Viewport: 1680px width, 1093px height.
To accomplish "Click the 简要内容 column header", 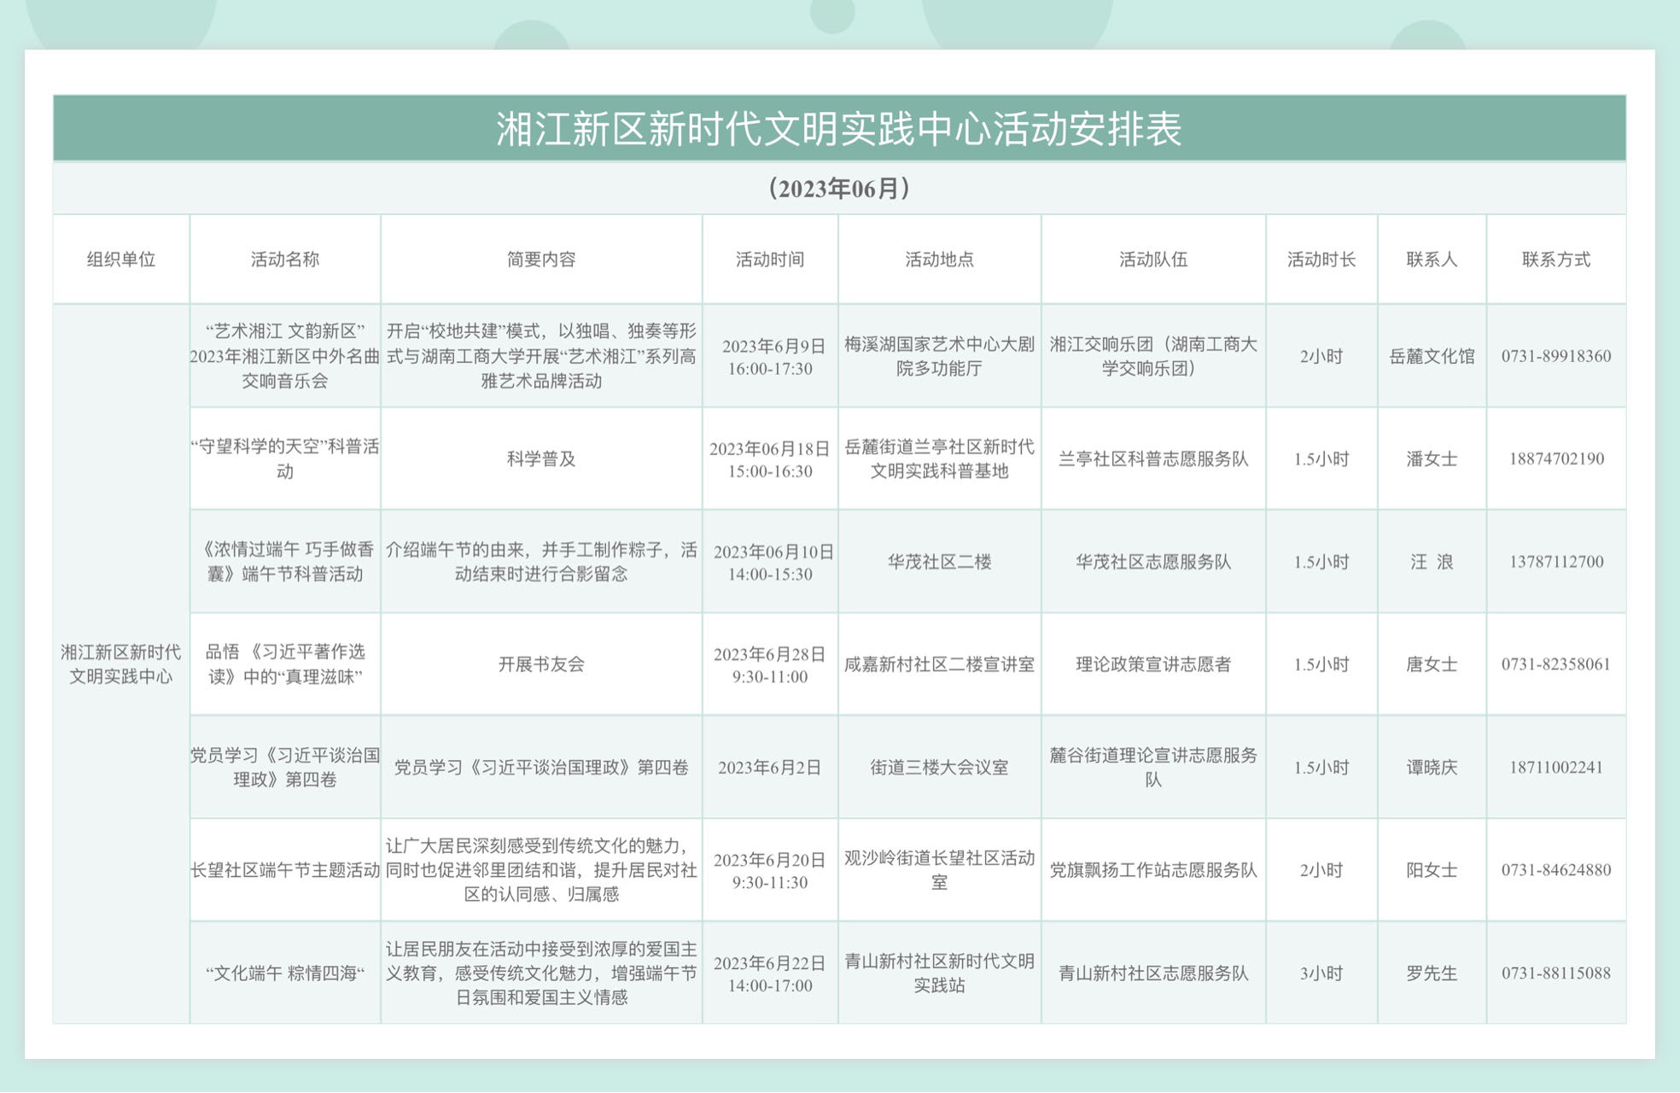I will pyautogui.click(x=541, y=260).
